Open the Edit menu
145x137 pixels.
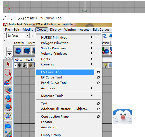(16, 30)
